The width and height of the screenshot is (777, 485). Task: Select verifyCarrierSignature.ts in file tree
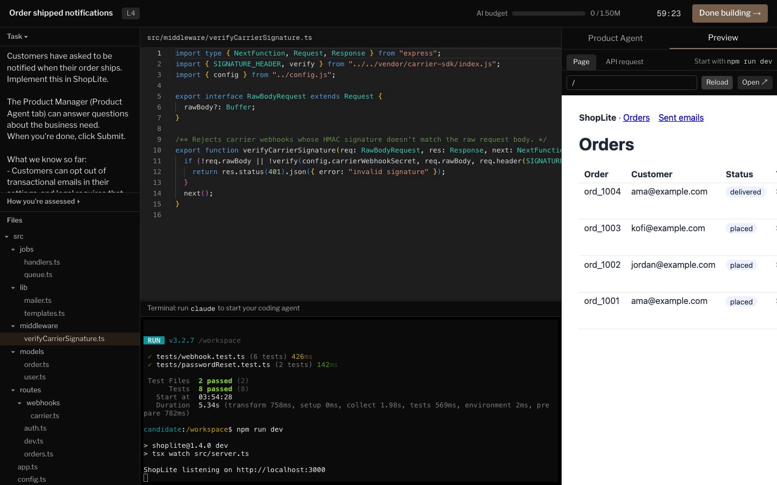(70, 339)
